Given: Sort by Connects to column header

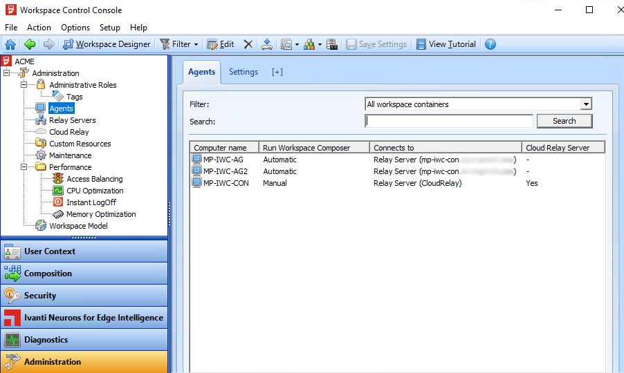Looking at the screenshot, I should click(x=446, y=148).
